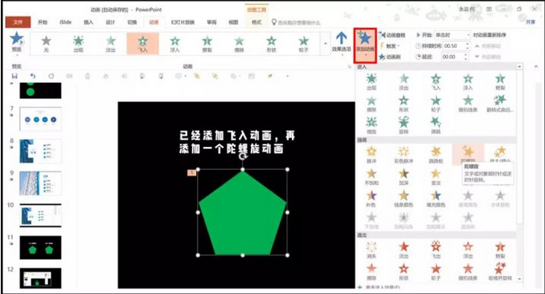
Task: Select Wheel (轮子) in the ribbon gallery
Action: (304, 43)
